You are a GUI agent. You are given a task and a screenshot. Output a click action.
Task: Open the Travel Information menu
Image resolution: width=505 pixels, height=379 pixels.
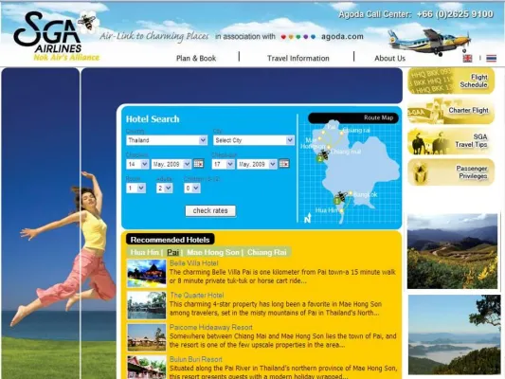(x=298, y=59)
